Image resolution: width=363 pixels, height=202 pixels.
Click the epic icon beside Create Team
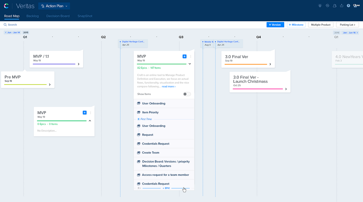[139, 153]
